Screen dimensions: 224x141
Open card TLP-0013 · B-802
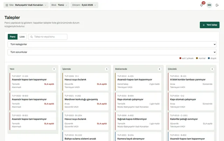(x=191, y=136)
